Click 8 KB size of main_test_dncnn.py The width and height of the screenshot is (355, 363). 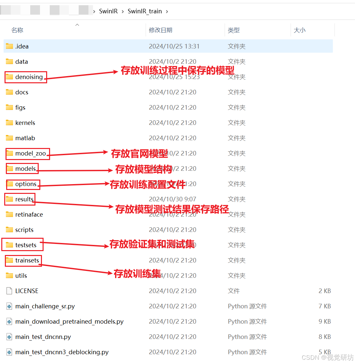click(x=325, y=337)
